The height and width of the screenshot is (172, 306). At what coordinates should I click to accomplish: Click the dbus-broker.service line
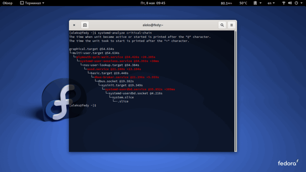pyautogui.click(x=126, y=77)
